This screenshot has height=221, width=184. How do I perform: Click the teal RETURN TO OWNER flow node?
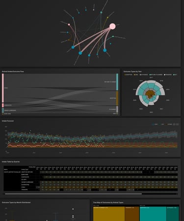117,82
